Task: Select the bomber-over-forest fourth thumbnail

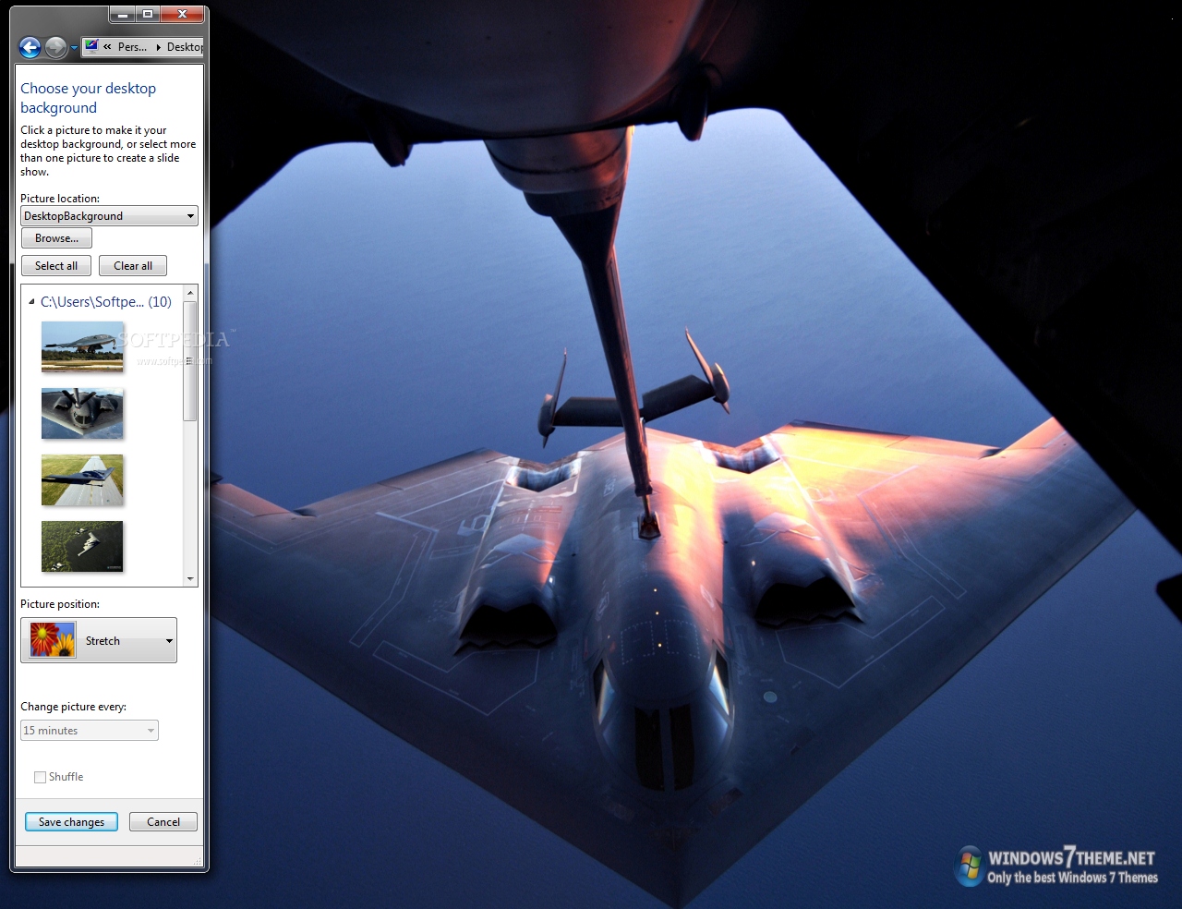Action: (x=82, y=546)
